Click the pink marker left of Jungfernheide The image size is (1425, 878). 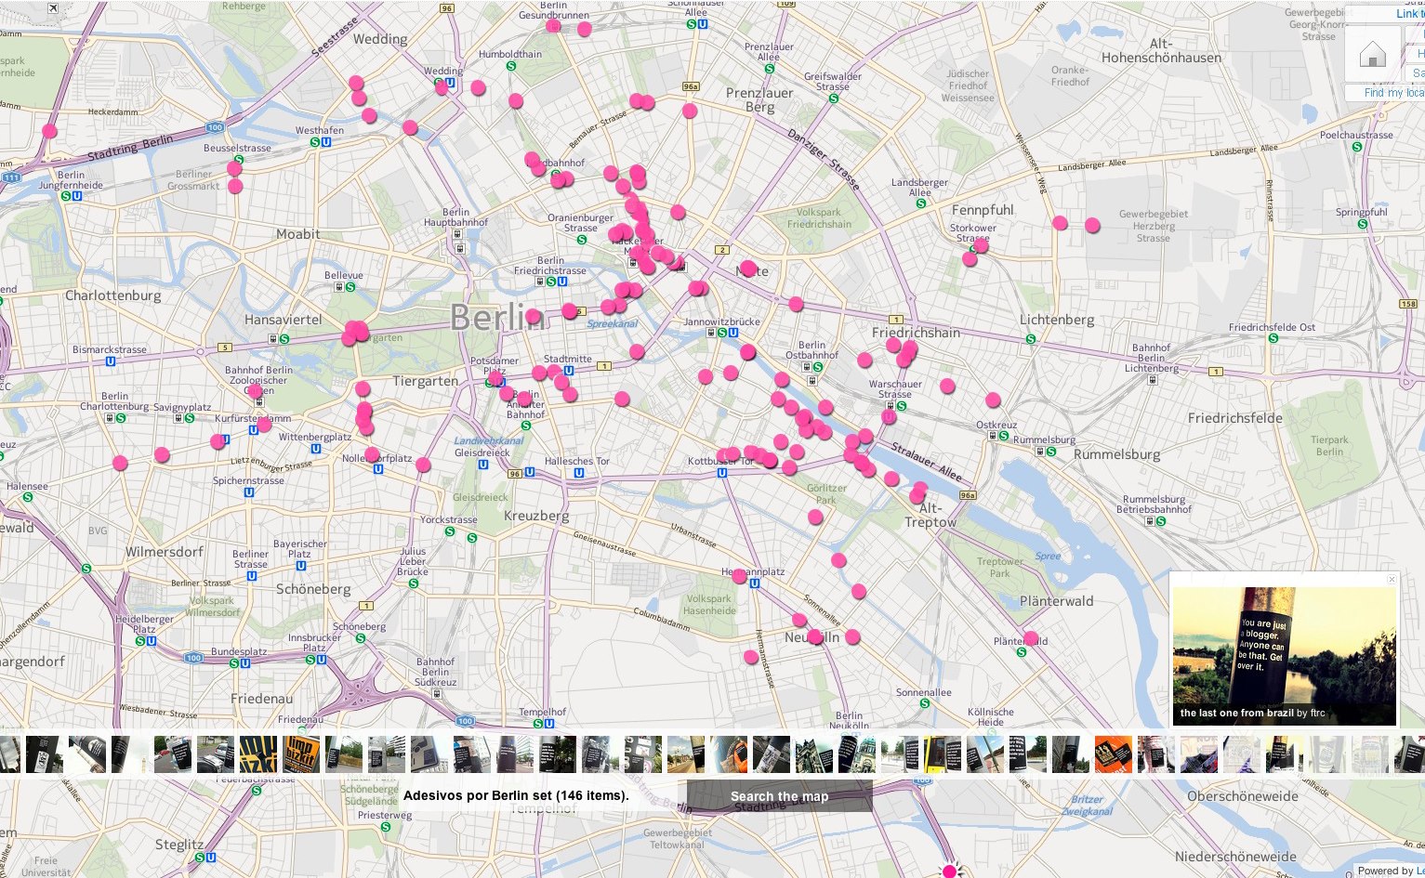tap(49, 131)
